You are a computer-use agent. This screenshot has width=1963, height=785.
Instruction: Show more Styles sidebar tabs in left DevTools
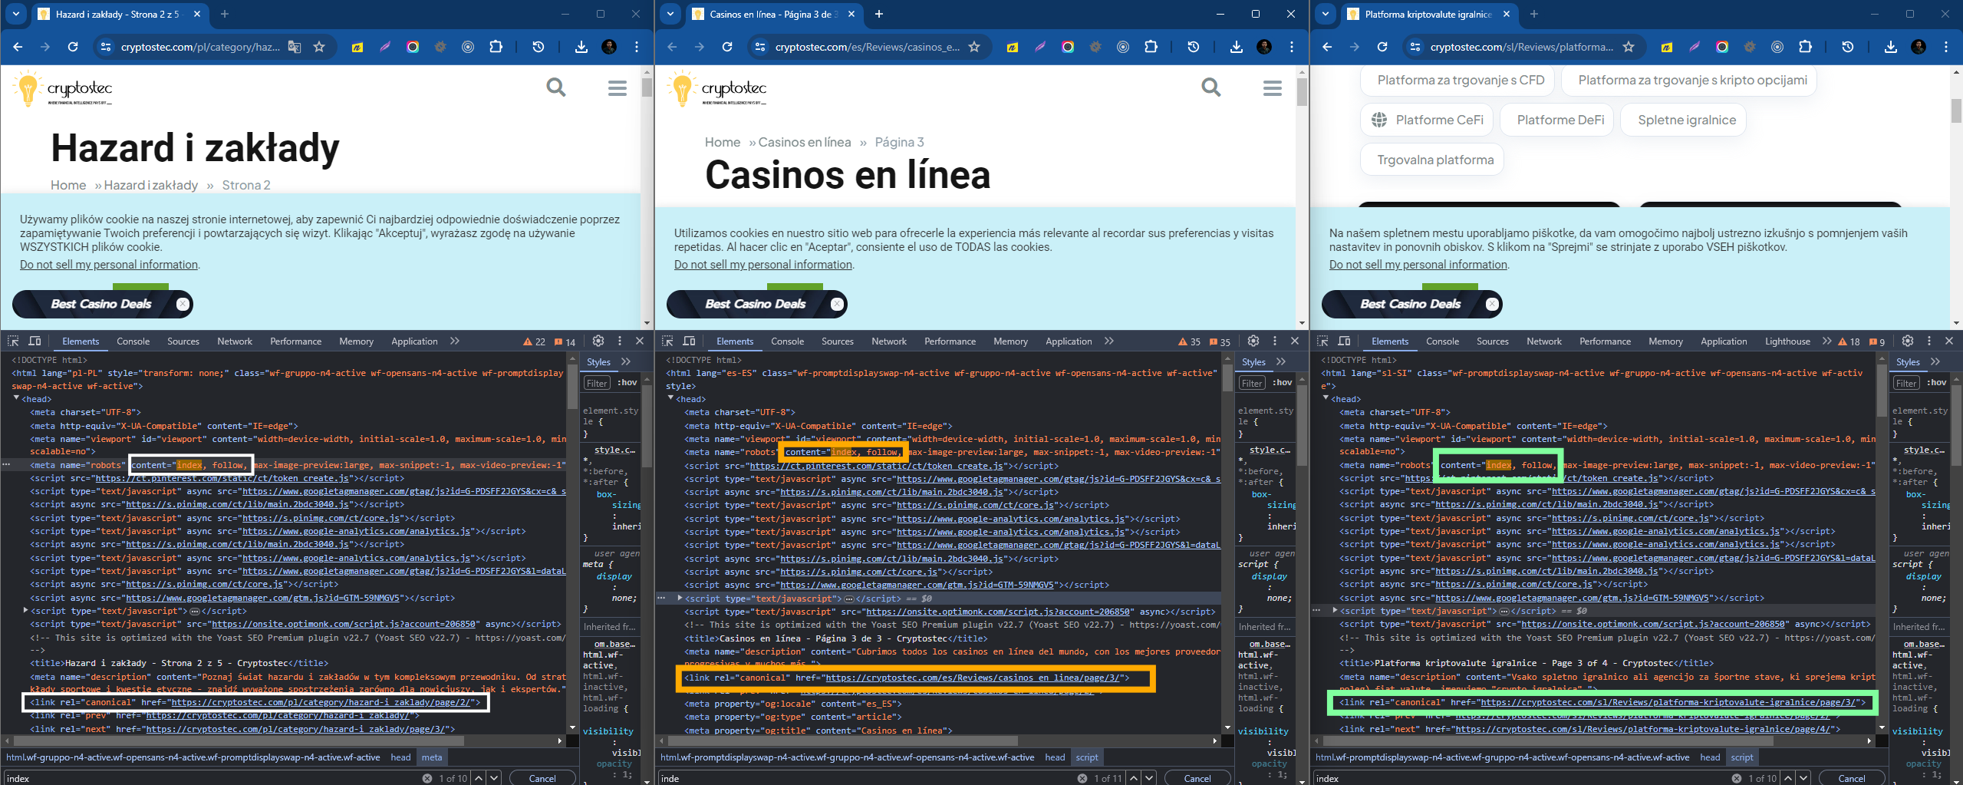pyautogui.click(x=626, y=361)
